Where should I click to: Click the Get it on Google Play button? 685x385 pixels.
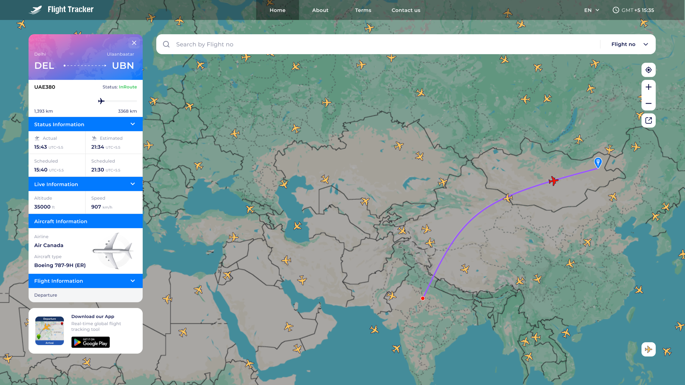click(x=91, y=342)
